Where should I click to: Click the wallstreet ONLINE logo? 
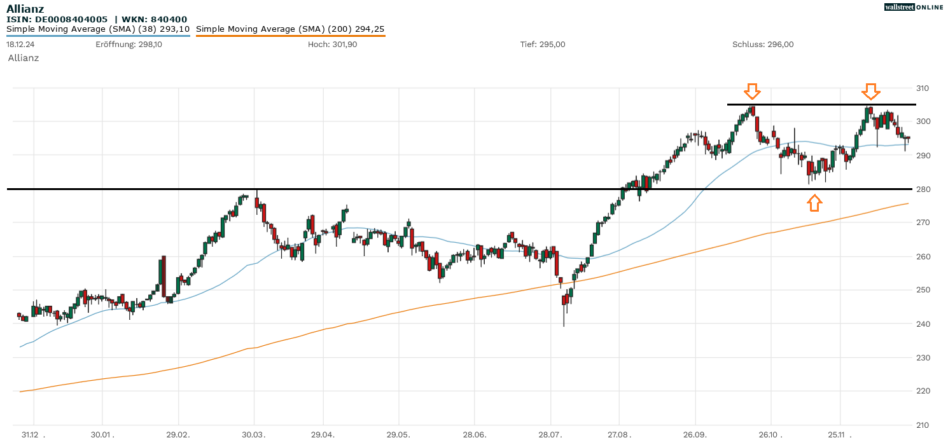[914, 7]
